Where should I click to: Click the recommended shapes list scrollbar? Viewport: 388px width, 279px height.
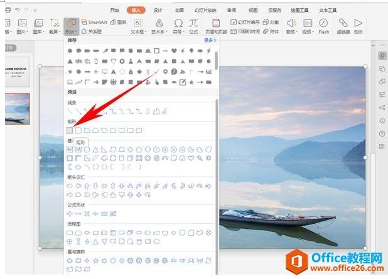[x=216, y=61]
